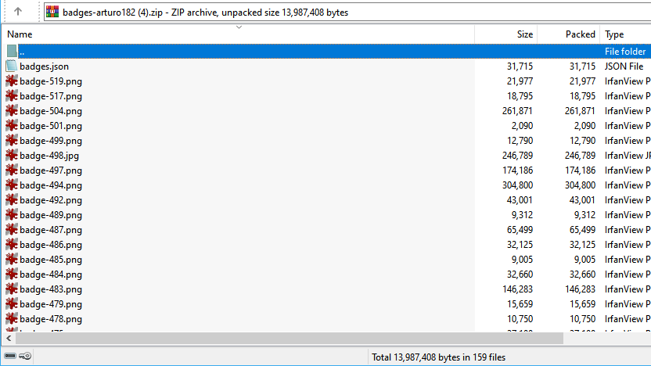Click the icon for badge-494.png
The height and width of the screenshot is (366, 651).
coord(12,185)
